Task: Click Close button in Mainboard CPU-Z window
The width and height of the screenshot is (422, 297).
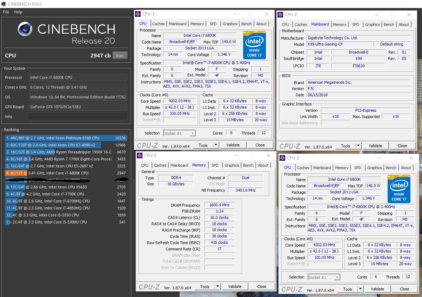Action: tap(402, 146)
